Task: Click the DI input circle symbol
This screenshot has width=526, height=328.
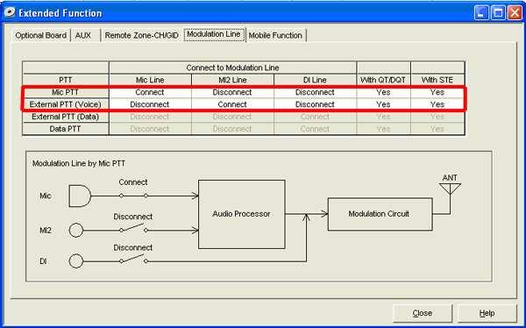Action: pos(76,261)
